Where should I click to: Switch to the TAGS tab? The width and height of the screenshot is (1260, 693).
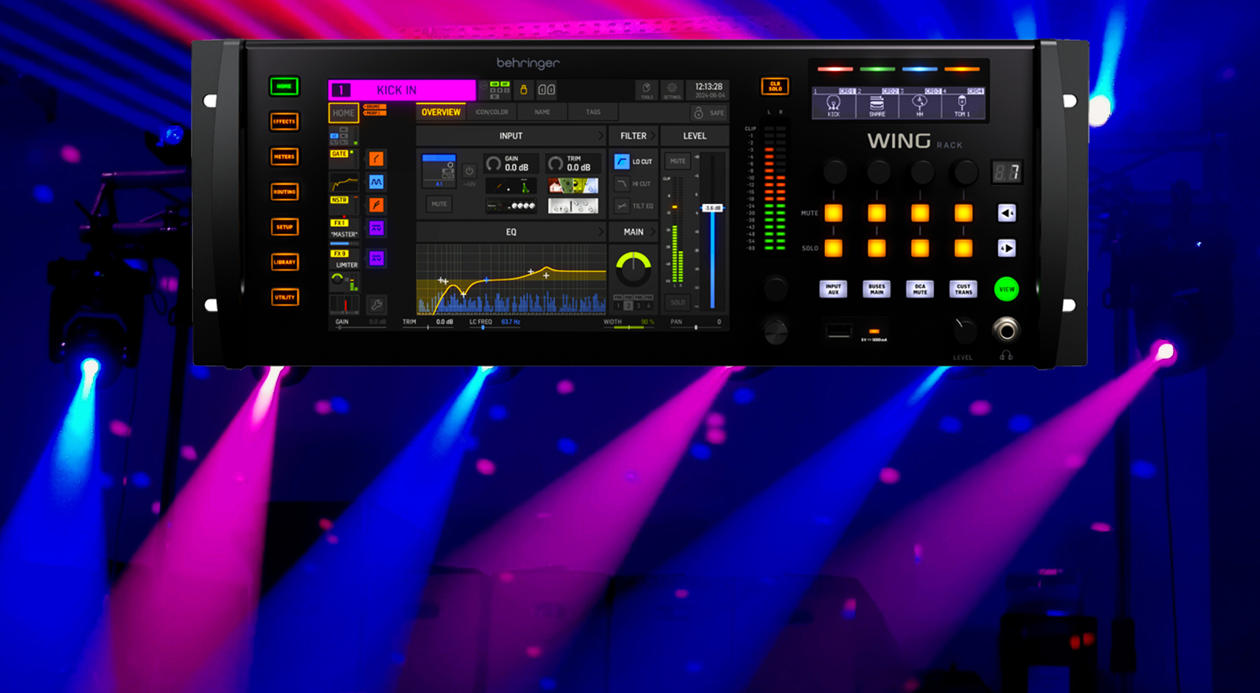(593, 112)
